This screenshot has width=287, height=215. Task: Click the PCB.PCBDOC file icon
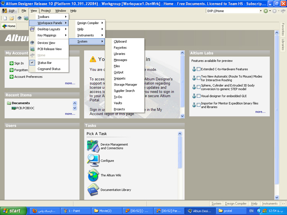(x=13, y=108)
